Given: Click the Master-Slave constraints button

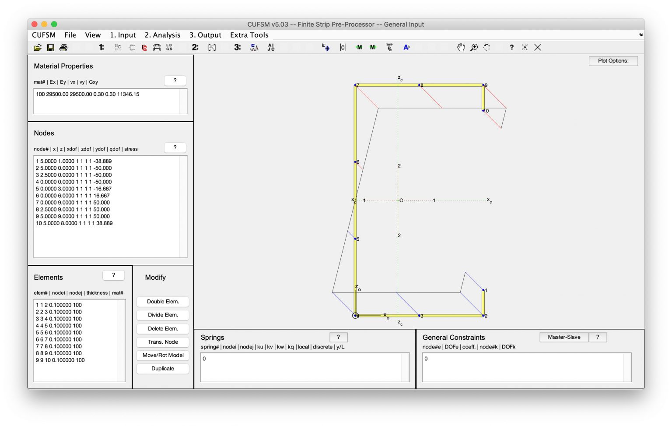Looking at the screenshot, I should (564, 337).
